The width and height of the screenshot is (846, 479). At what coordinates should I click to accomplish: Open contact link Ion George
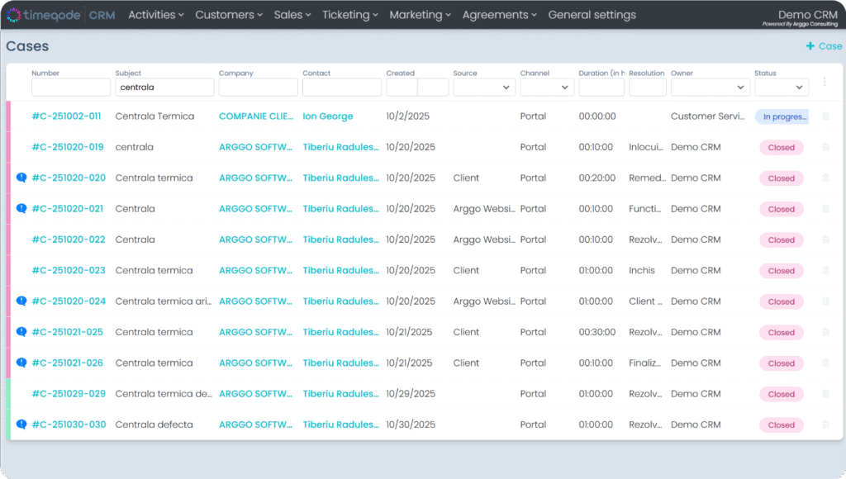pos(327,116)
